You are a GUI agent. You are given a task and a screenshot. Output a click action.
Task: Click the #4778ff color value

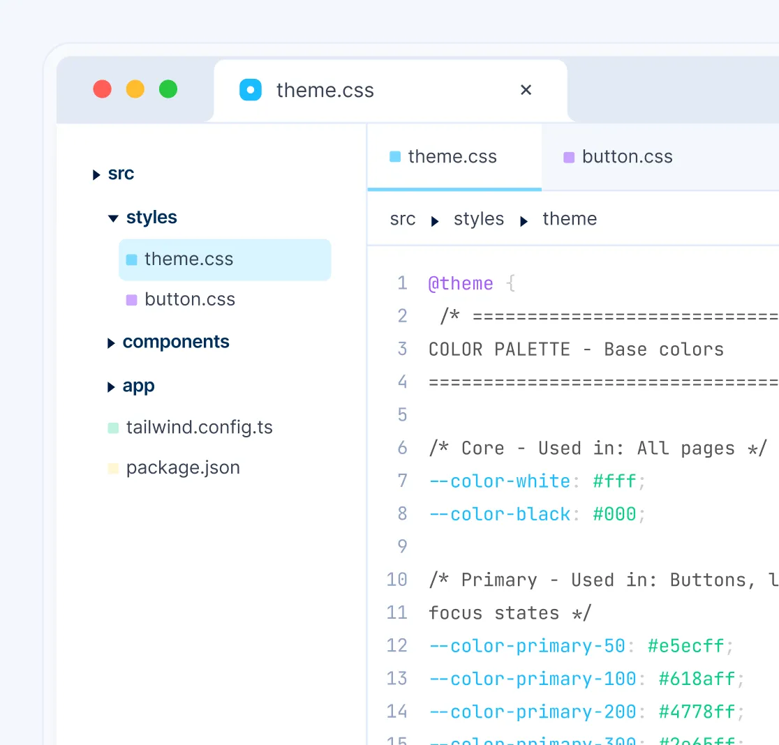[697, 712]
